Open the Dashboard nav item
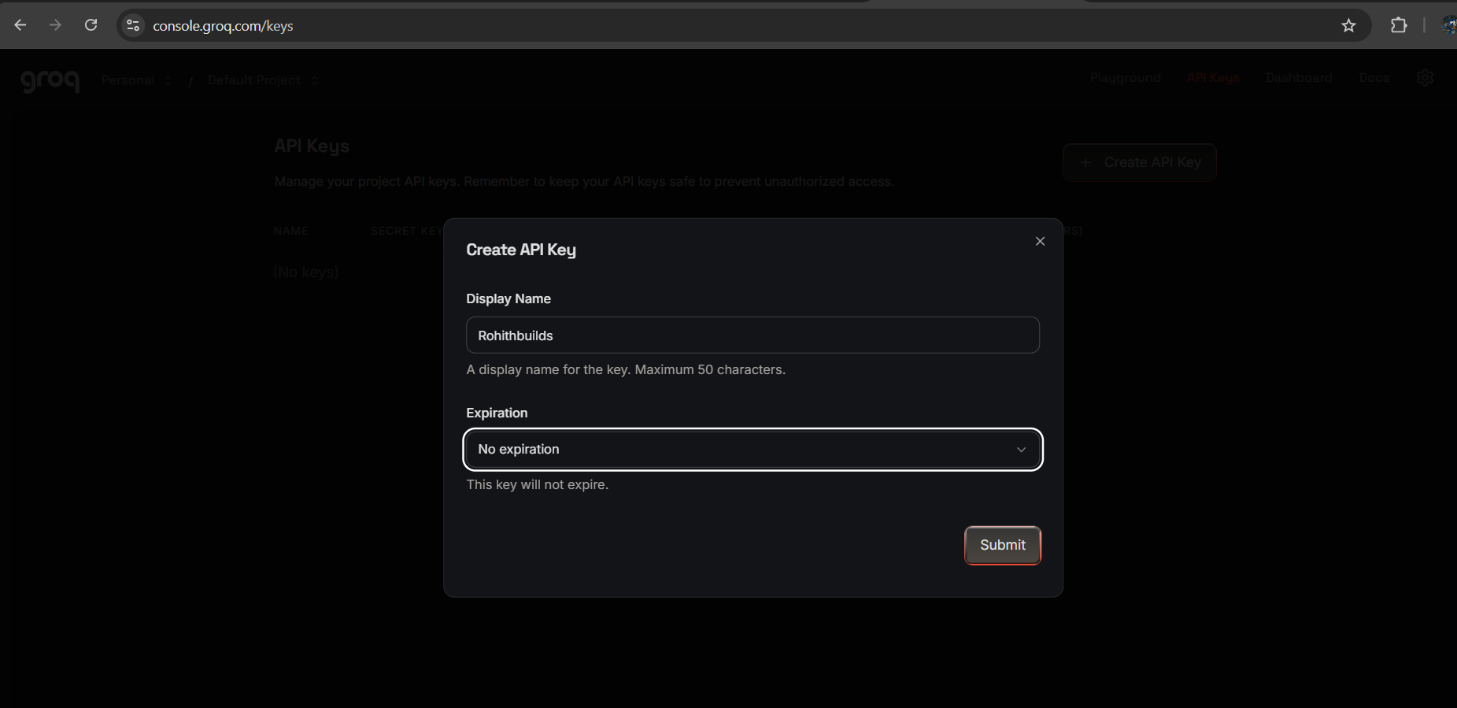The height and width of the screenshot is (708, 1457). [1299, 78]
